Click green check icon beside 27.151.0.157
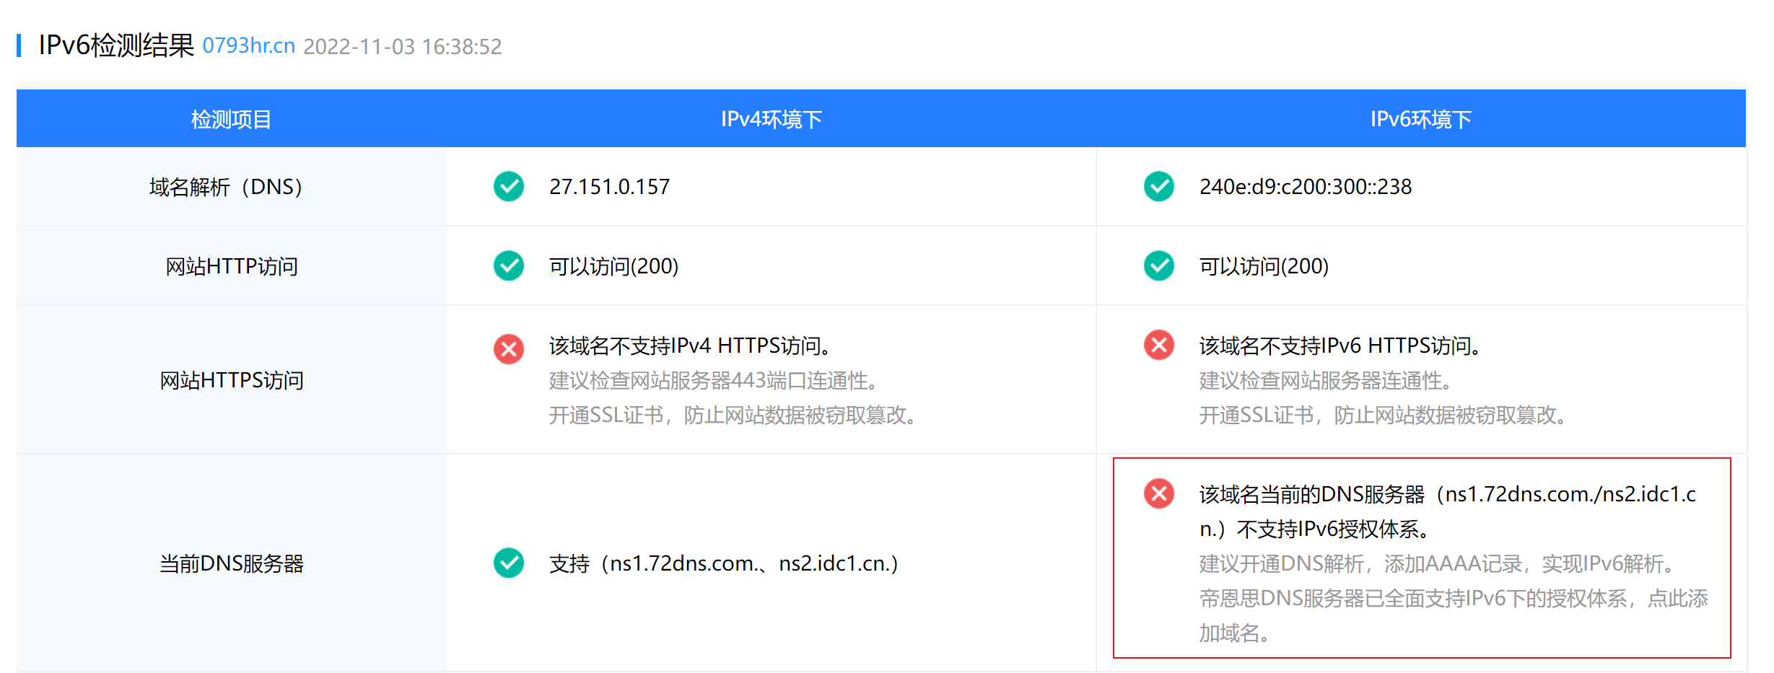Viewport: 1774px width, 673px height. (x=509, y=187)
